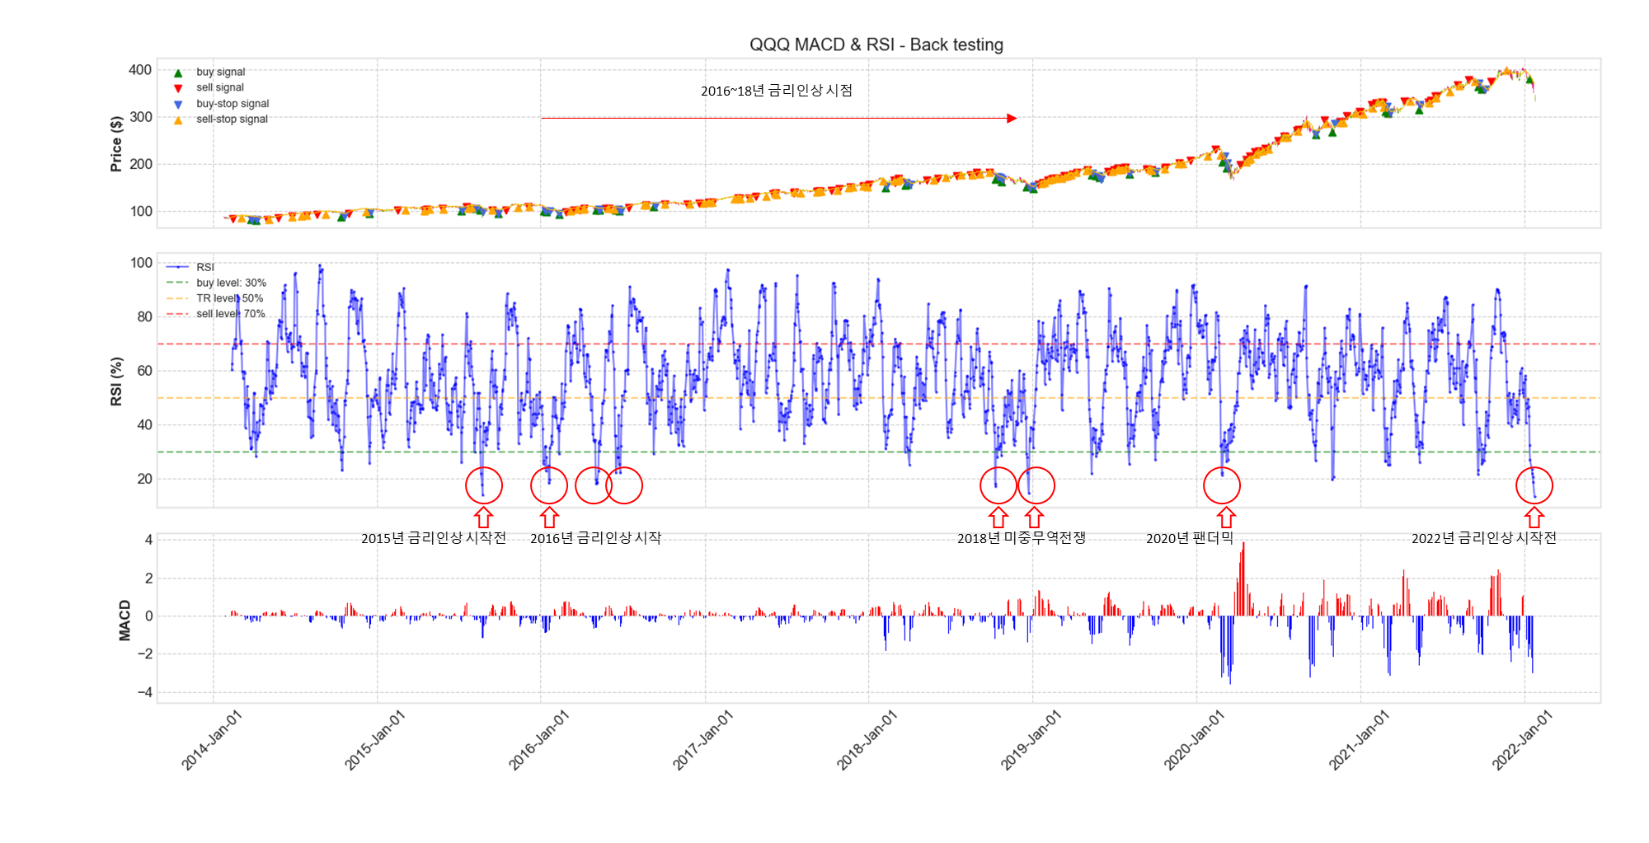This screenshot has height=843, width=1649.
Task: Click the deepest blue MACD bar in early 2020
Action: [x=1230, y=650]
